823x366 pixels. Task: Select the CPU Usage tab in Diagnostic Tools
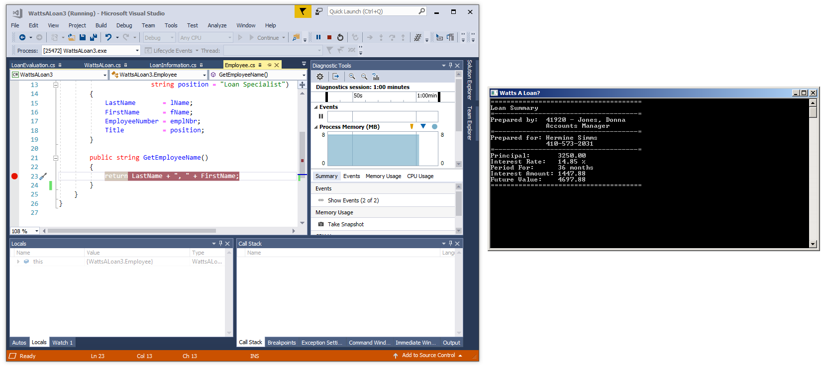[420, 176]
